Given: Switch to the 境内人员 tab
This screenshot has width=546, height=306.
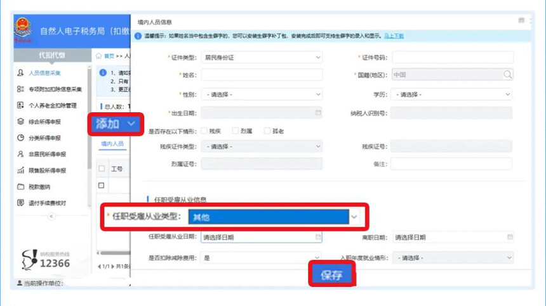Looking at the screenshot, I should click(x=112, y=144).
